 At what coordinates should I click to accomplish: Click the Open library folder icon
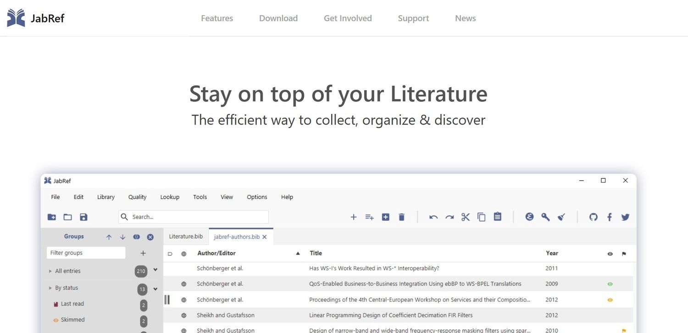68,217
